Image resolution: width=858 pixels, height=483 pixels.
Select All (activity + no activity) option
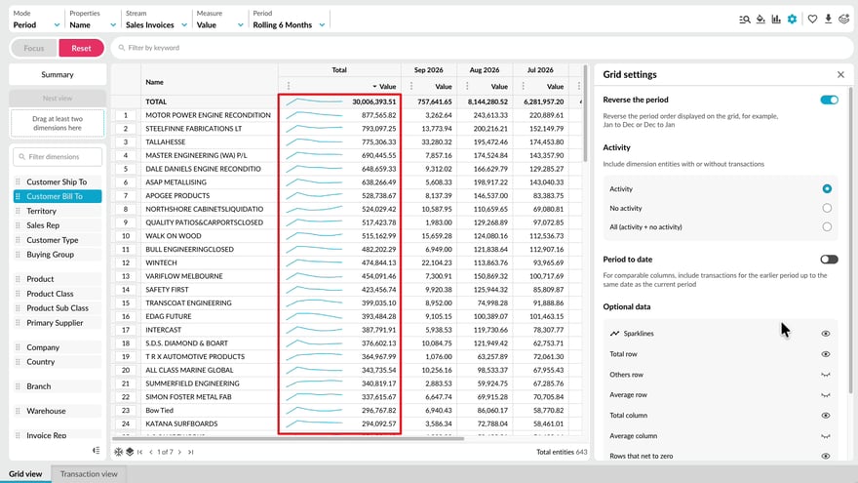coord(827,226)
